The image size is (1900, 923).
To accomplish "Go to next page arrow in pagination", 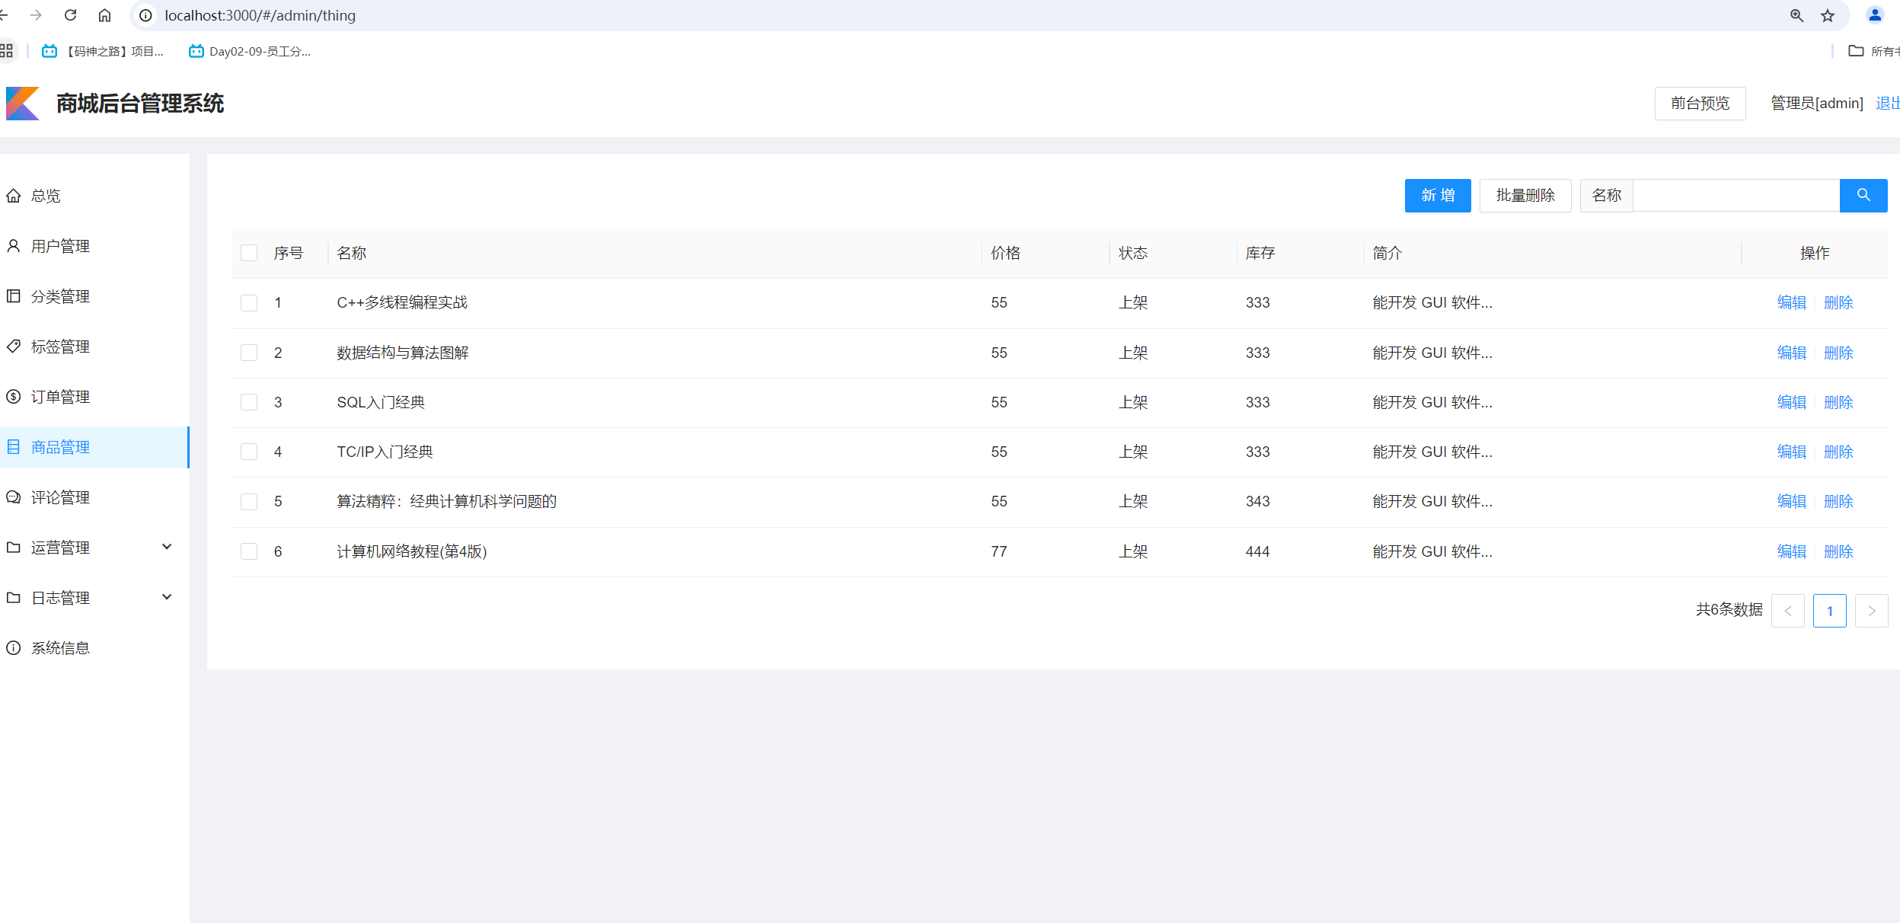I will pyautogui.click(x=1871, y=611).
